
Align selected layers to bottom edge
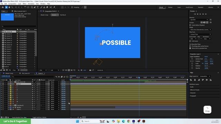[x=211, y=80]
